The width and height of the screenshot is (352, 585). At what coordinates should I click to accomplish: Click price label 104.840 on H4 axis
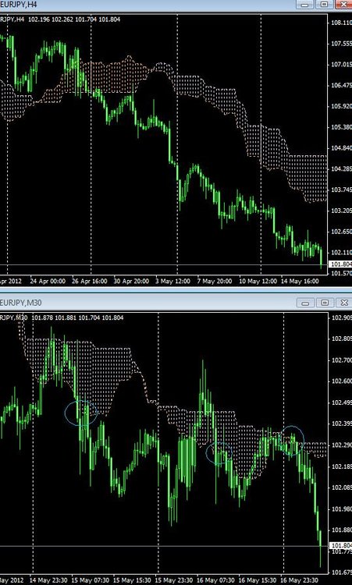point(341,148)
